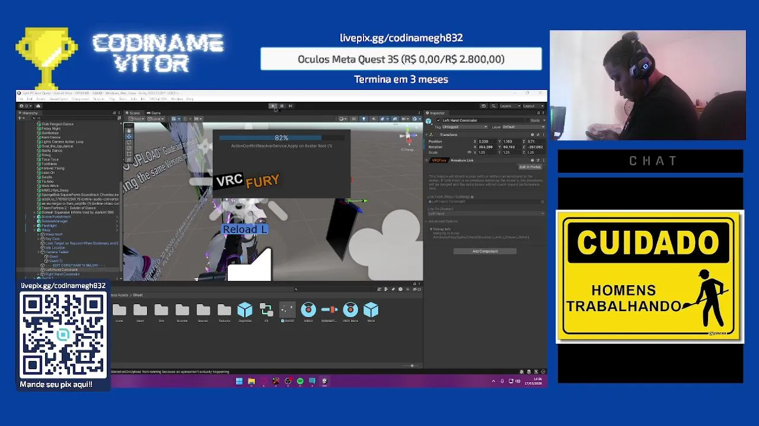Toggle scene audio button
This screenshot has height=426, width=759.
374,119
